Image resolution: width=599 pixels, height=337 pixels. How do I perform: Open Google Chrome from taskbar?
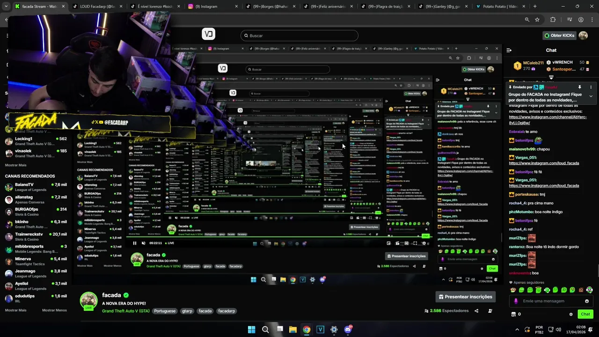306,330
